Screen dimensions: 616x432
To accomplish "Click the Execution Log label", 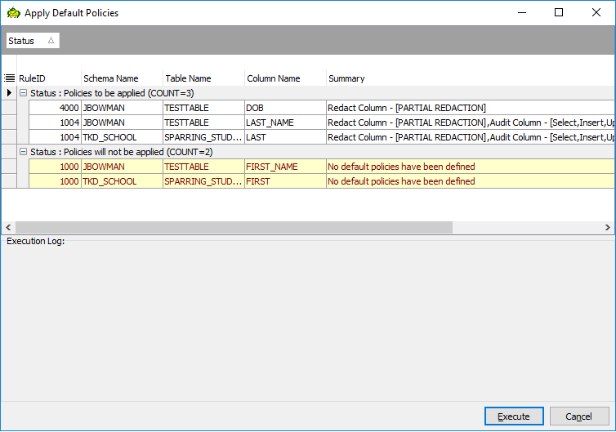I will 35,241.
